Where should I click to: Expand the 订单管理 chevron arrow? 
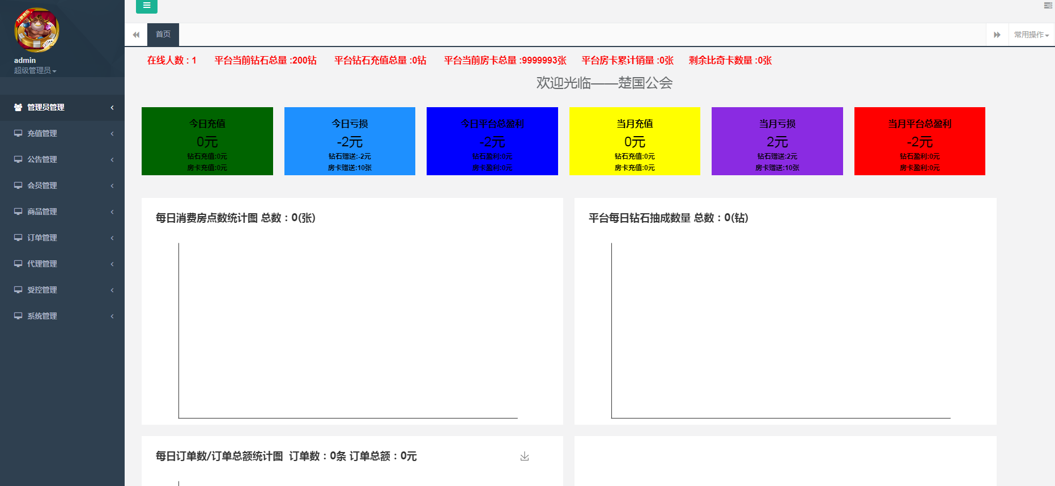112,238
